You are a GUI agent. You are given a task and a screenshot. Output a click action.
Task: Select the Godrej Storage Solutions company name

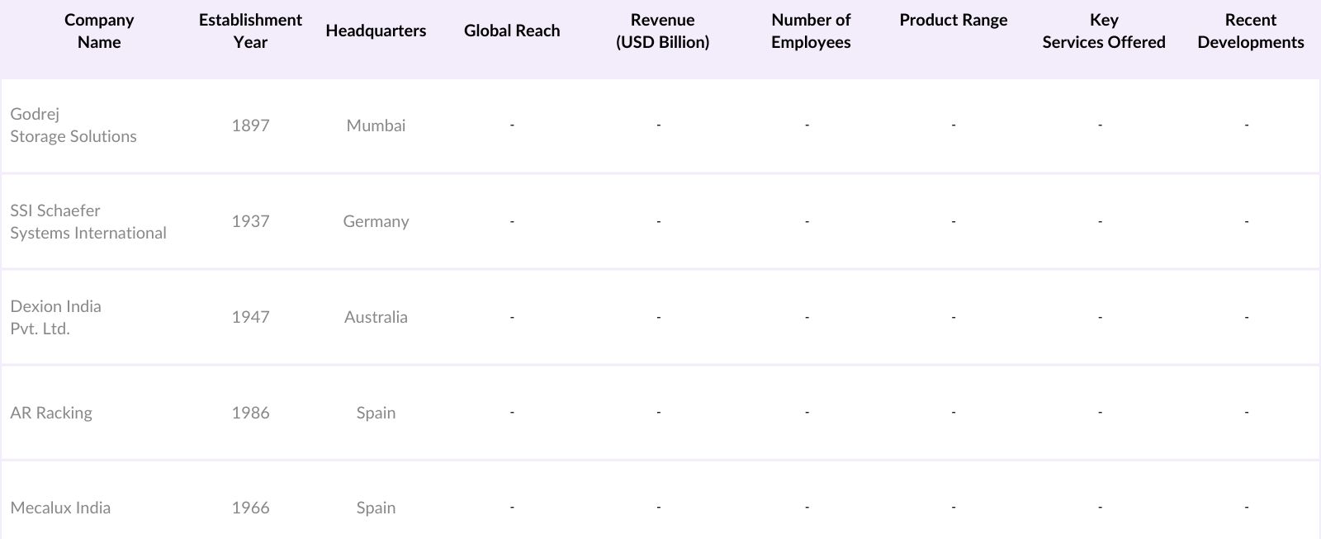(x=73, y=125)
